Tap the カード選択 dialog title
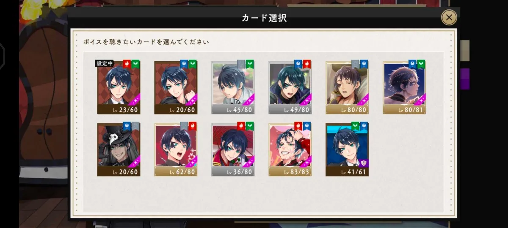The height and width of the screenshot is (228, 508). [x=264, y=18]
